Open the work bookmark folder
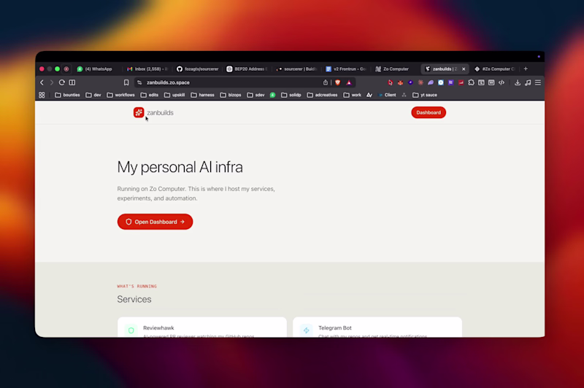 tap(353, 95)
